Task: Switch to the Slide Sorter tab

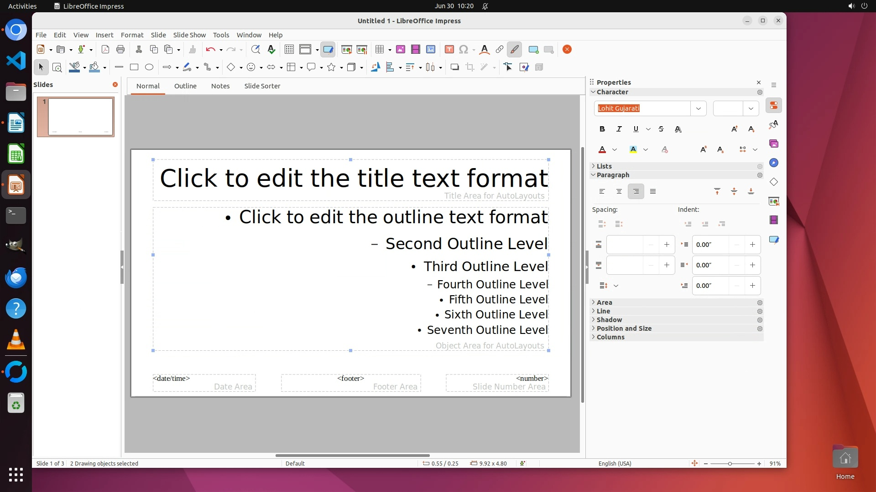Action: [x=262, y=86]
